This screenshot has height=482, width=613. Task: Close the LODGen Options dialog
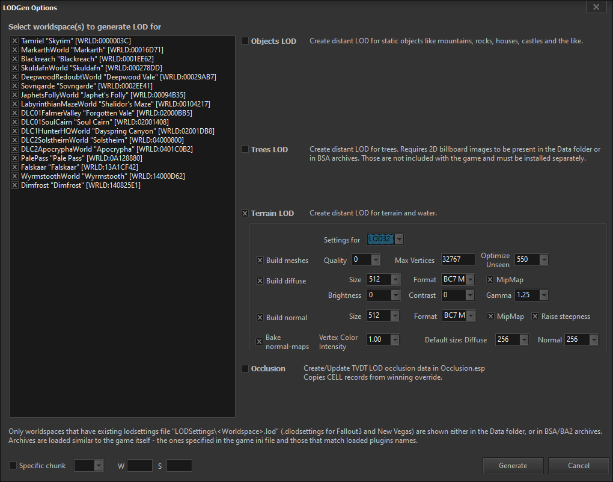point(596,7)
